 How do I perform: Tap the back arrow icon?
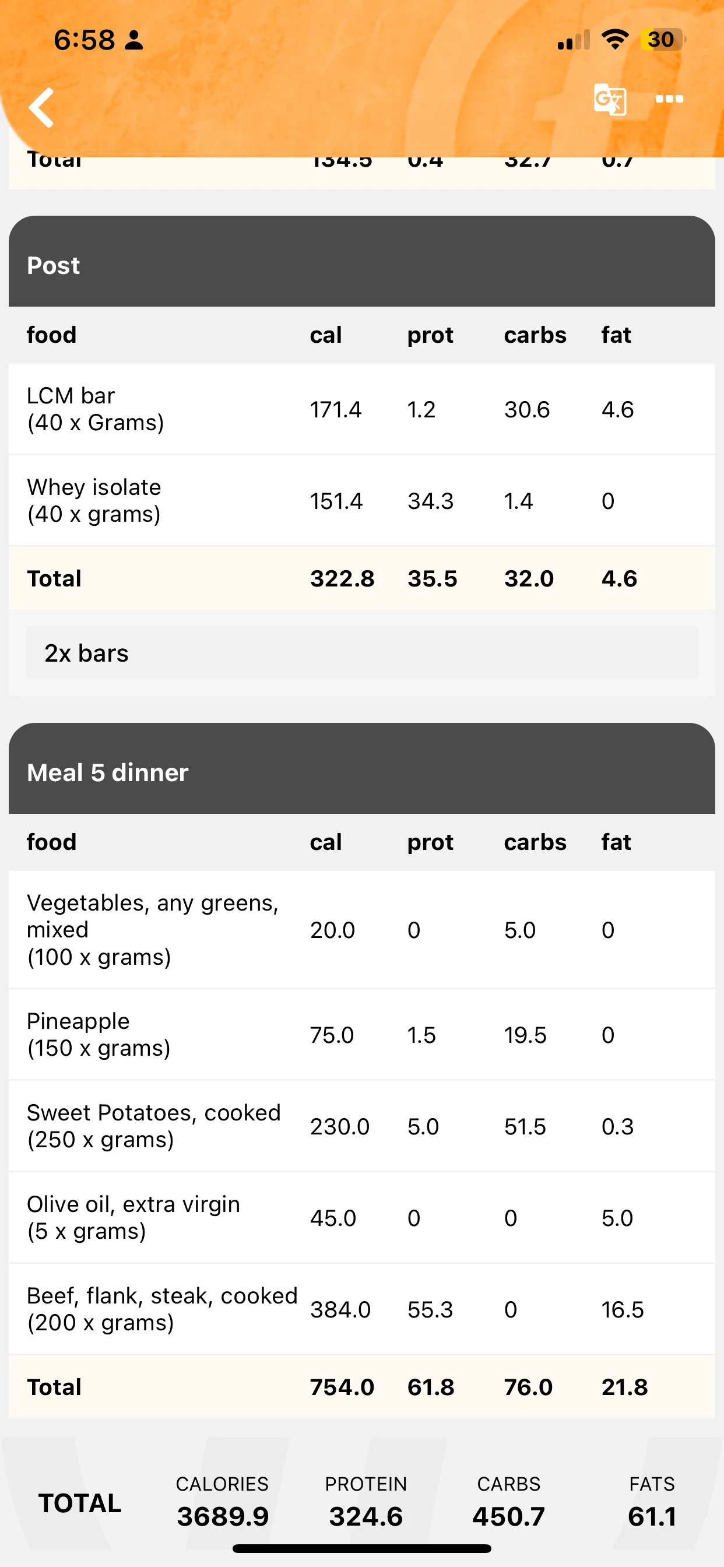click(41, 108)
